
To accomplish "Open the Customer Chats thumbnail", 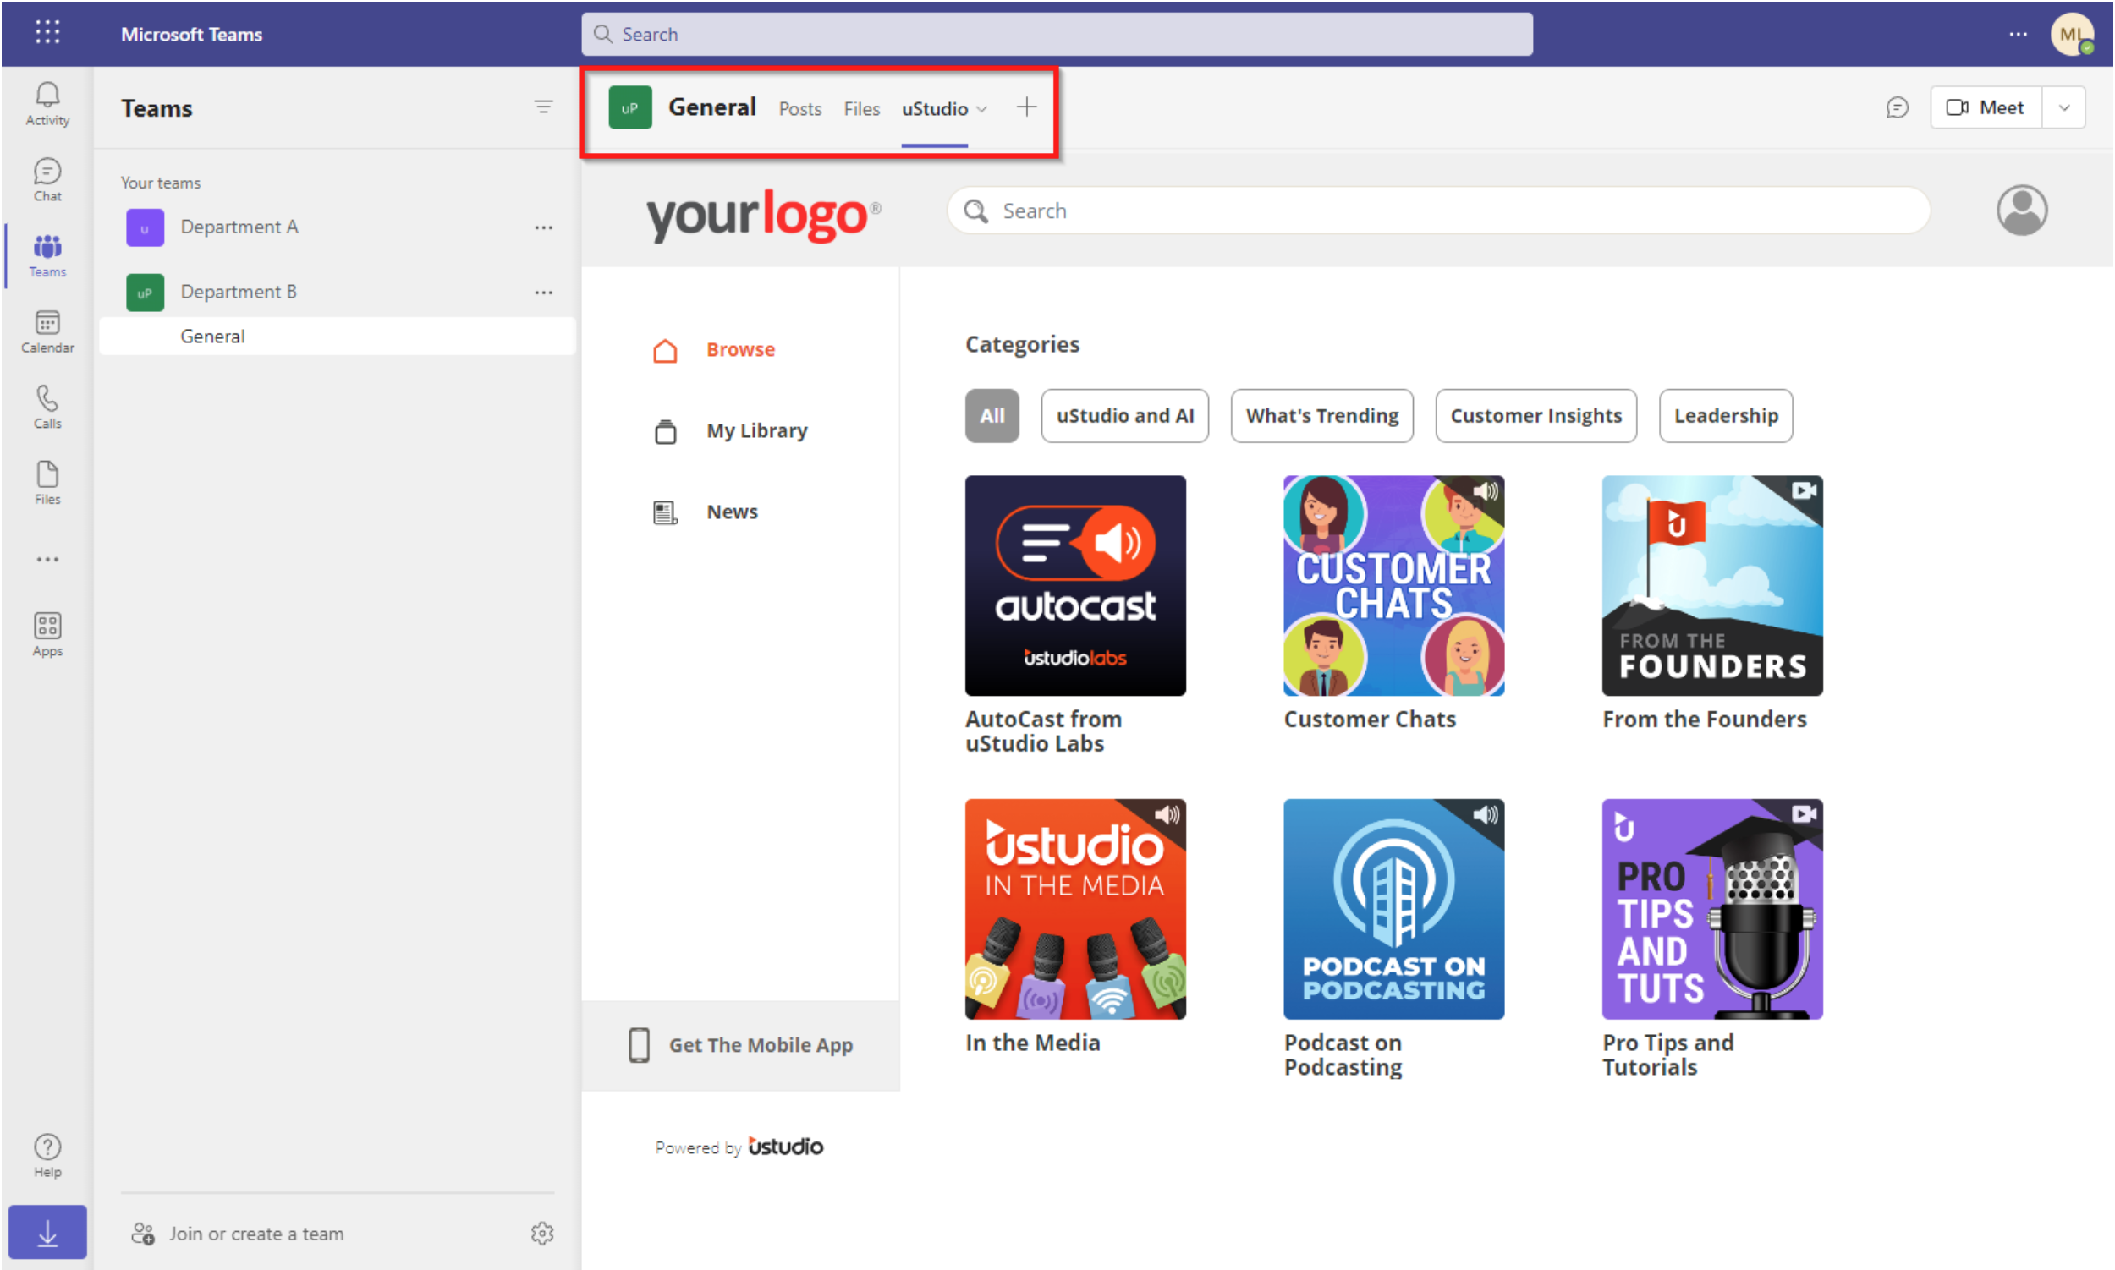I will [1393, 585].
